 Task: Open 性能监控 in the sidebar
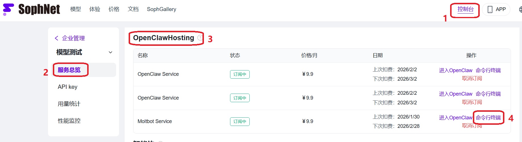pyautogui.click(x=69, y=121)
